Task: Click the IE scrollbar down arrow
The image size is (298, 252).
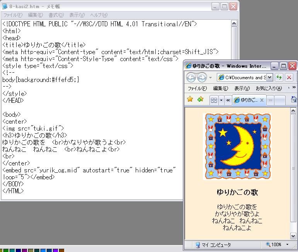Action: [293, 236]
